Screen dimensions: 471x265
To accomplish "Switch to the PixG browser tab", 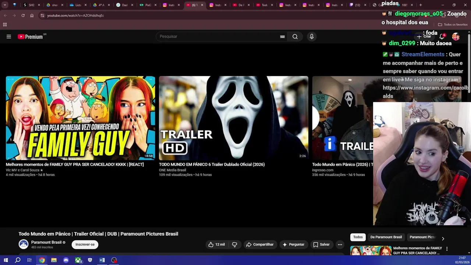I will (148, 5).
